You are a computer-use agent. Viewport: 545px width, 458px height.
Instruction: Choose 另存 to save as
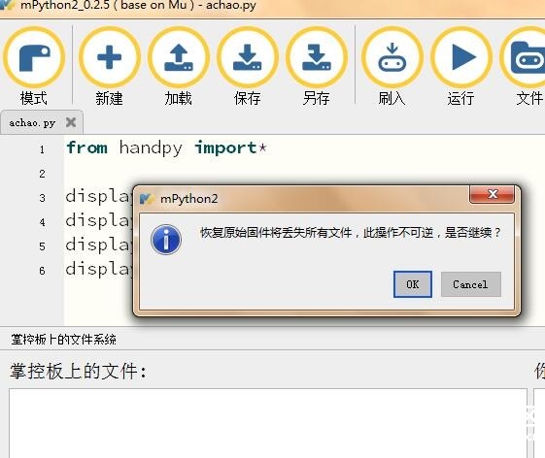[316, 66]
